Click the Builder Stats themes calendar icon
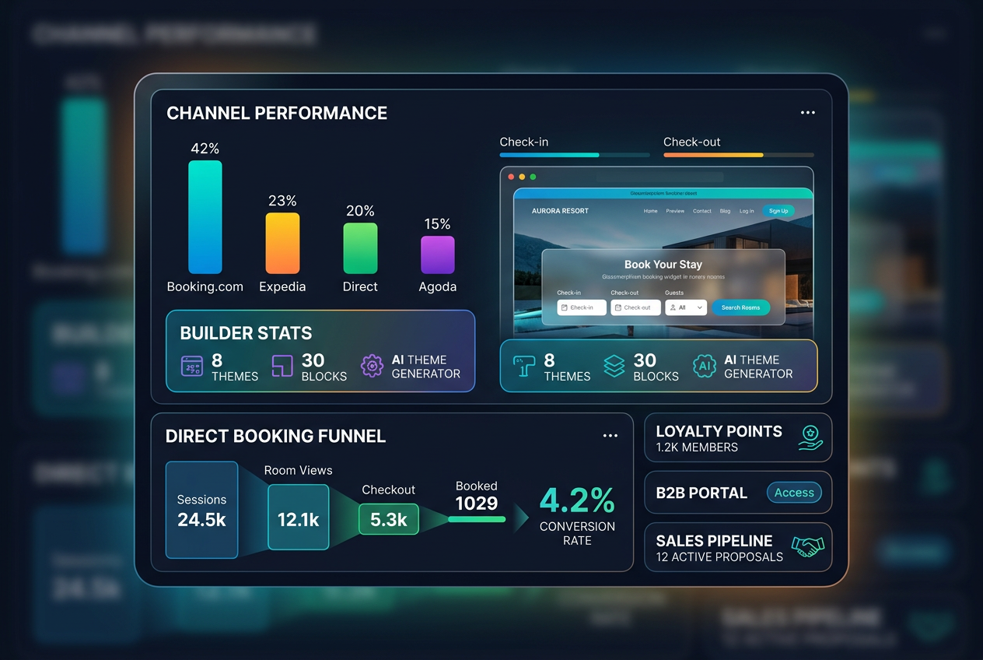The width and height of the screenshot is (983, 660). tap(192, 366)
